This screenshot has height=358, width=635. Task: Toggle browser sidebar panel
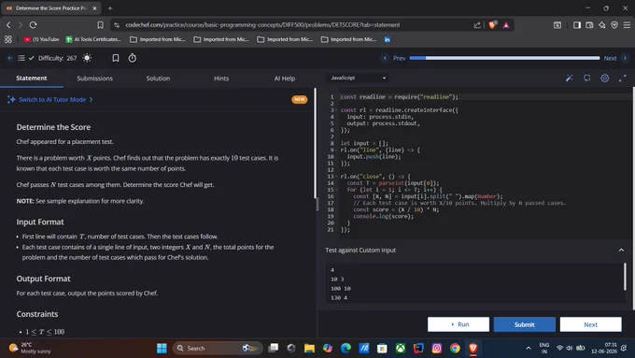577,25
